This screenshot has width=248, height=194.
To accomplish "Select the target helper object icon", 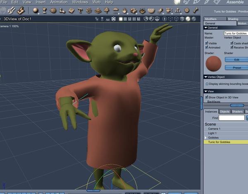I will tap(187, 11).
